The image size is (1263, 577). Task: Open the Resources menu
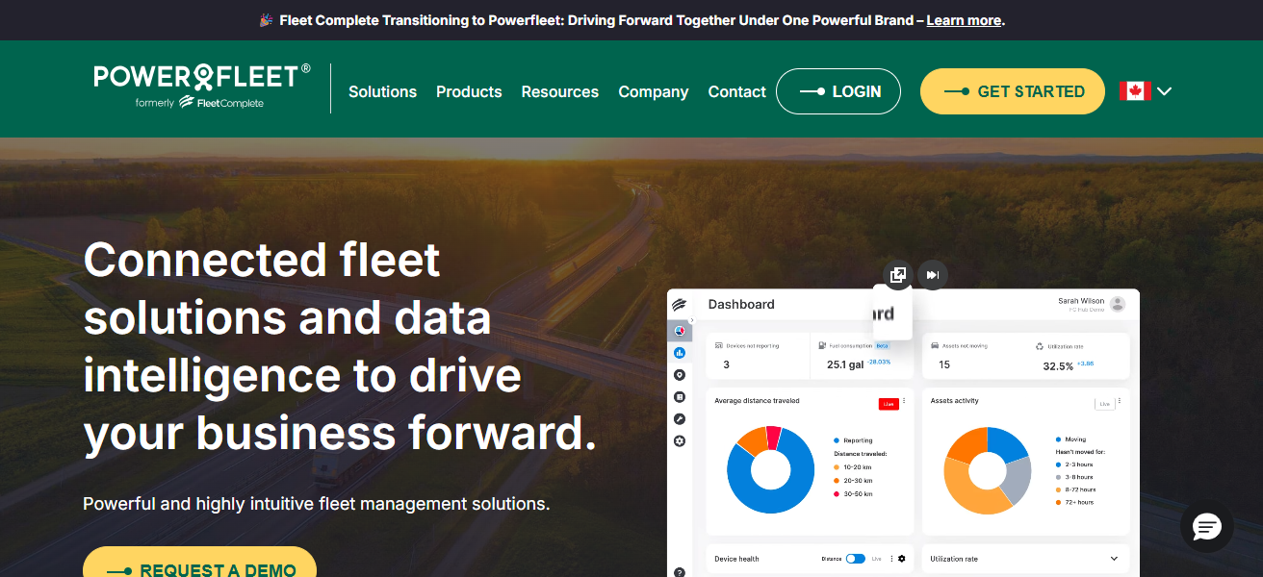(x=560, y=91)
